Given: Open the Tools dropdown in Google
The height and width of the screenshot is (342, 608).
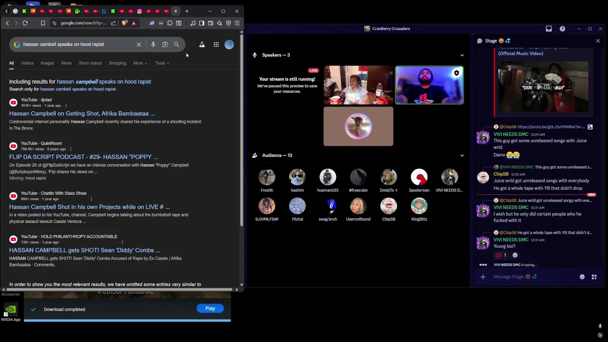Looking at the screenshot, I should [162, 63].
